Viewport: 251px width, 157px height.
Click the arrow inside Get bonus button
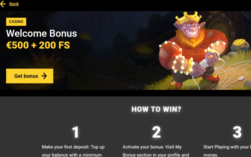(44, 76)
